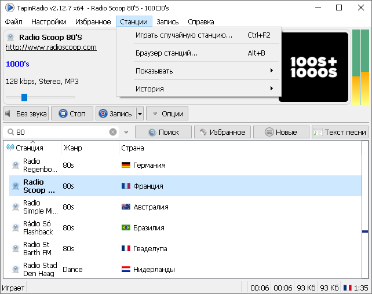Click the French flag next to Франция
372x294 pixels.
pyautogui.click(x=126, y=186)
